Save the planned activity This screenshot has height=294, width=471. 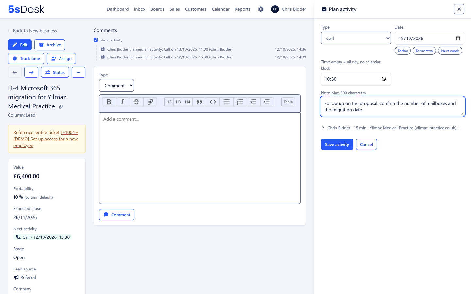(x=337, y=144)
